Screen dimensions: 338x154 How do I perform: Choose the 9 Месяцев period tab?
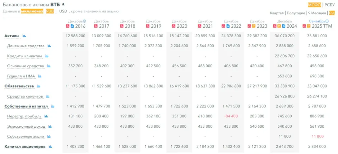point(317,13)
